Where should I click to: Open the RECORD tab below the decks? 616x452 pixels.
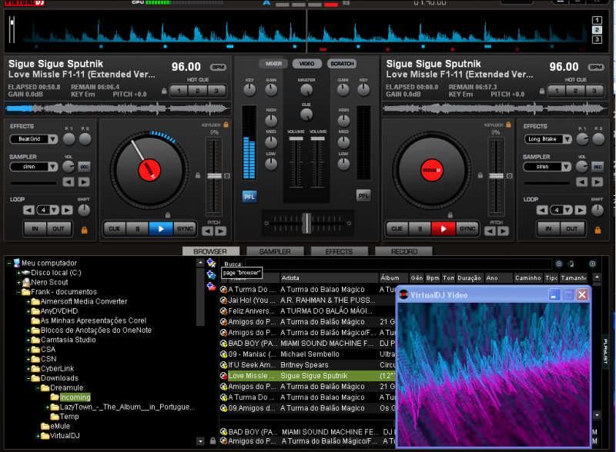click(403, 251)
